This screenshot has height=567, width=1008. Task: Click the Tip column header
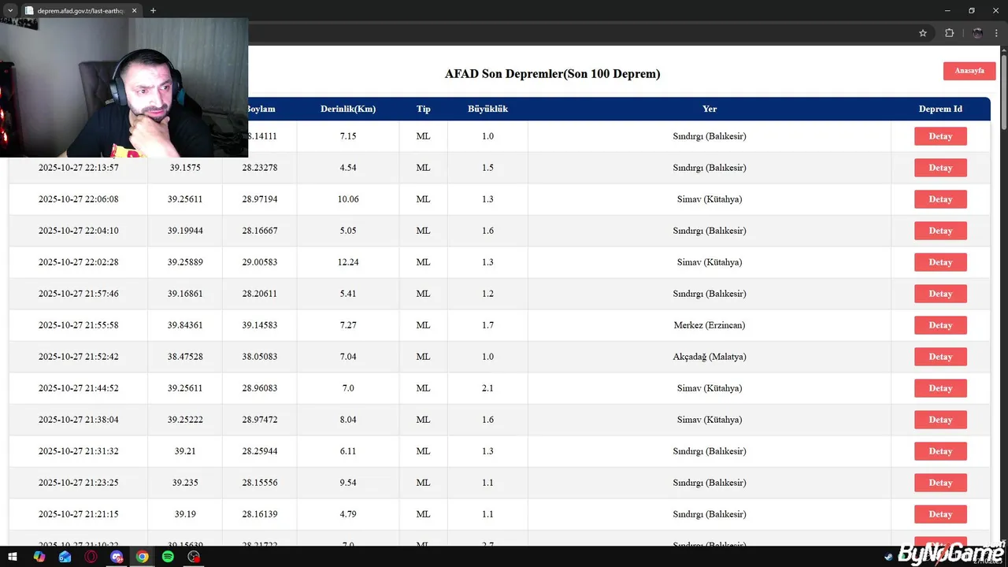(424, 109)
